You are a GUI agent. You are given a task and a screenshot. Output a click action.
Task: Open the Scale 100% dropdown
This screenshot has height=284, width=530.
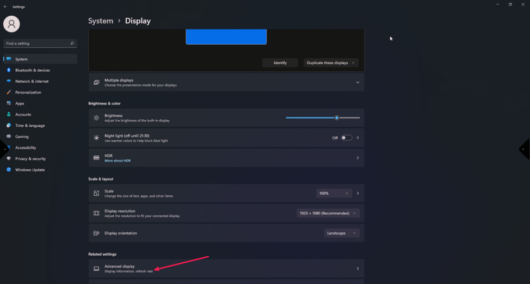[334, 193]
